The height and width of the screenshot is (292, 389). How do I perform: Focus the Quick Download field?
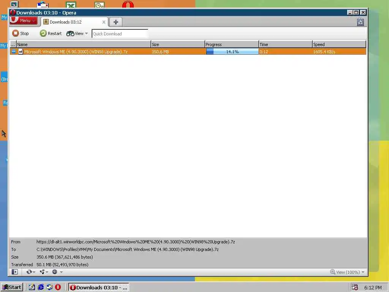(120, 34)
